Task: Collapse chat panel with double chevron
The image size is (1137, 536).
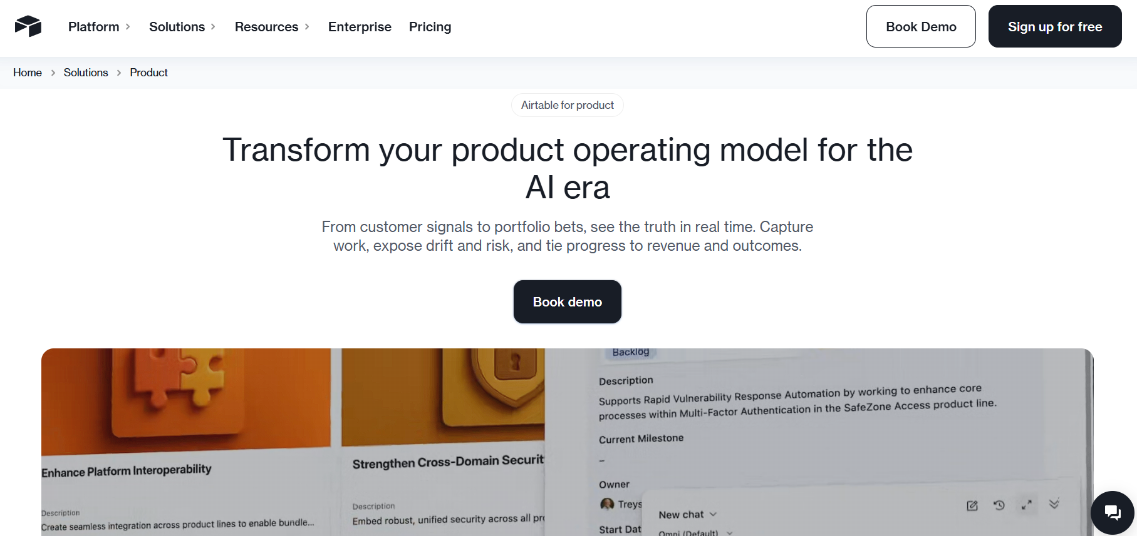Action: tap(1054, 503)
